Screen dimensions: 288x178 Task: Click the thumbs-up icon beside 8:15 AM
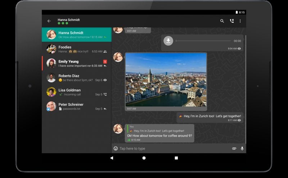(129, 140)
